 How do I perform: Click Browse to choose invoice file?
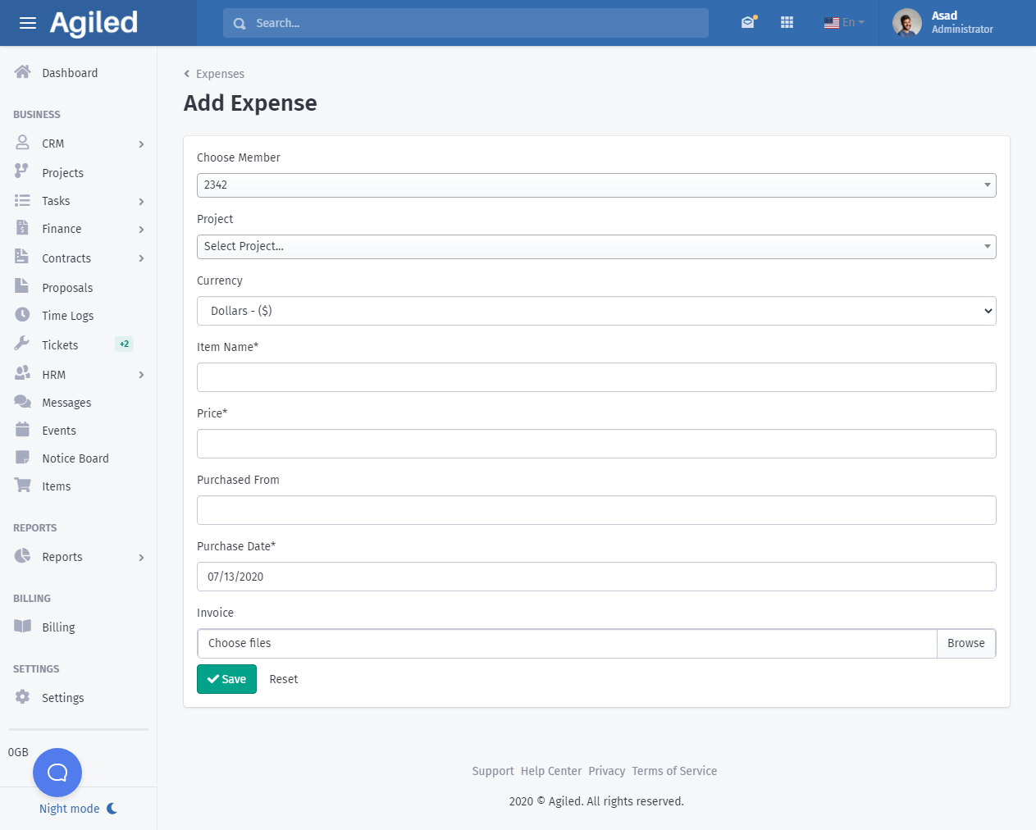tap(965, 644)
